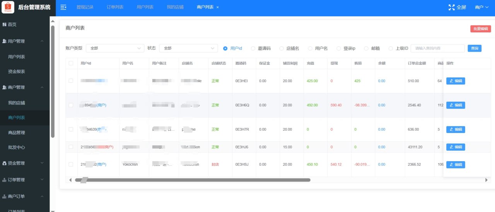The width and height of the screenshot is (495, 212).
Task: Select the 用户id radio option
Action: coord(225,48)
